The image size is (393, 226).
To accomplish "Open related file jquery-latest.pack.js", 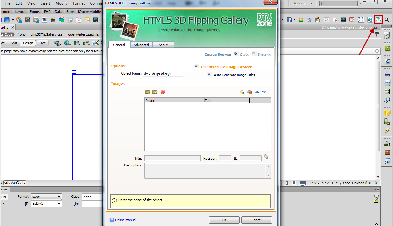I will 83,34.
